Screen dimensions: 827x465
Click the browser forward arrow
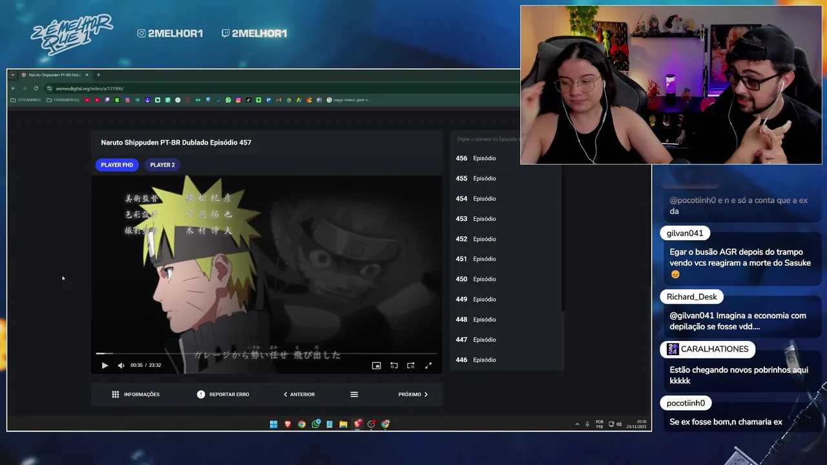[x=25, y=88]
